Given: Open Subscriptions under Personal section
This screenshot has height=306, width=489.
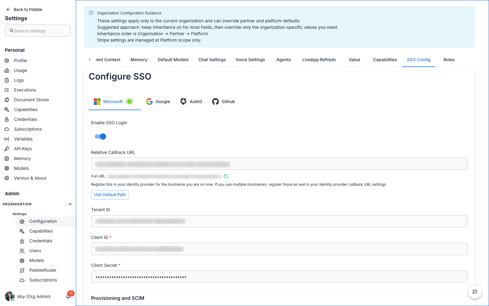Looking at the screenshot, I should [x=28, y=129].
